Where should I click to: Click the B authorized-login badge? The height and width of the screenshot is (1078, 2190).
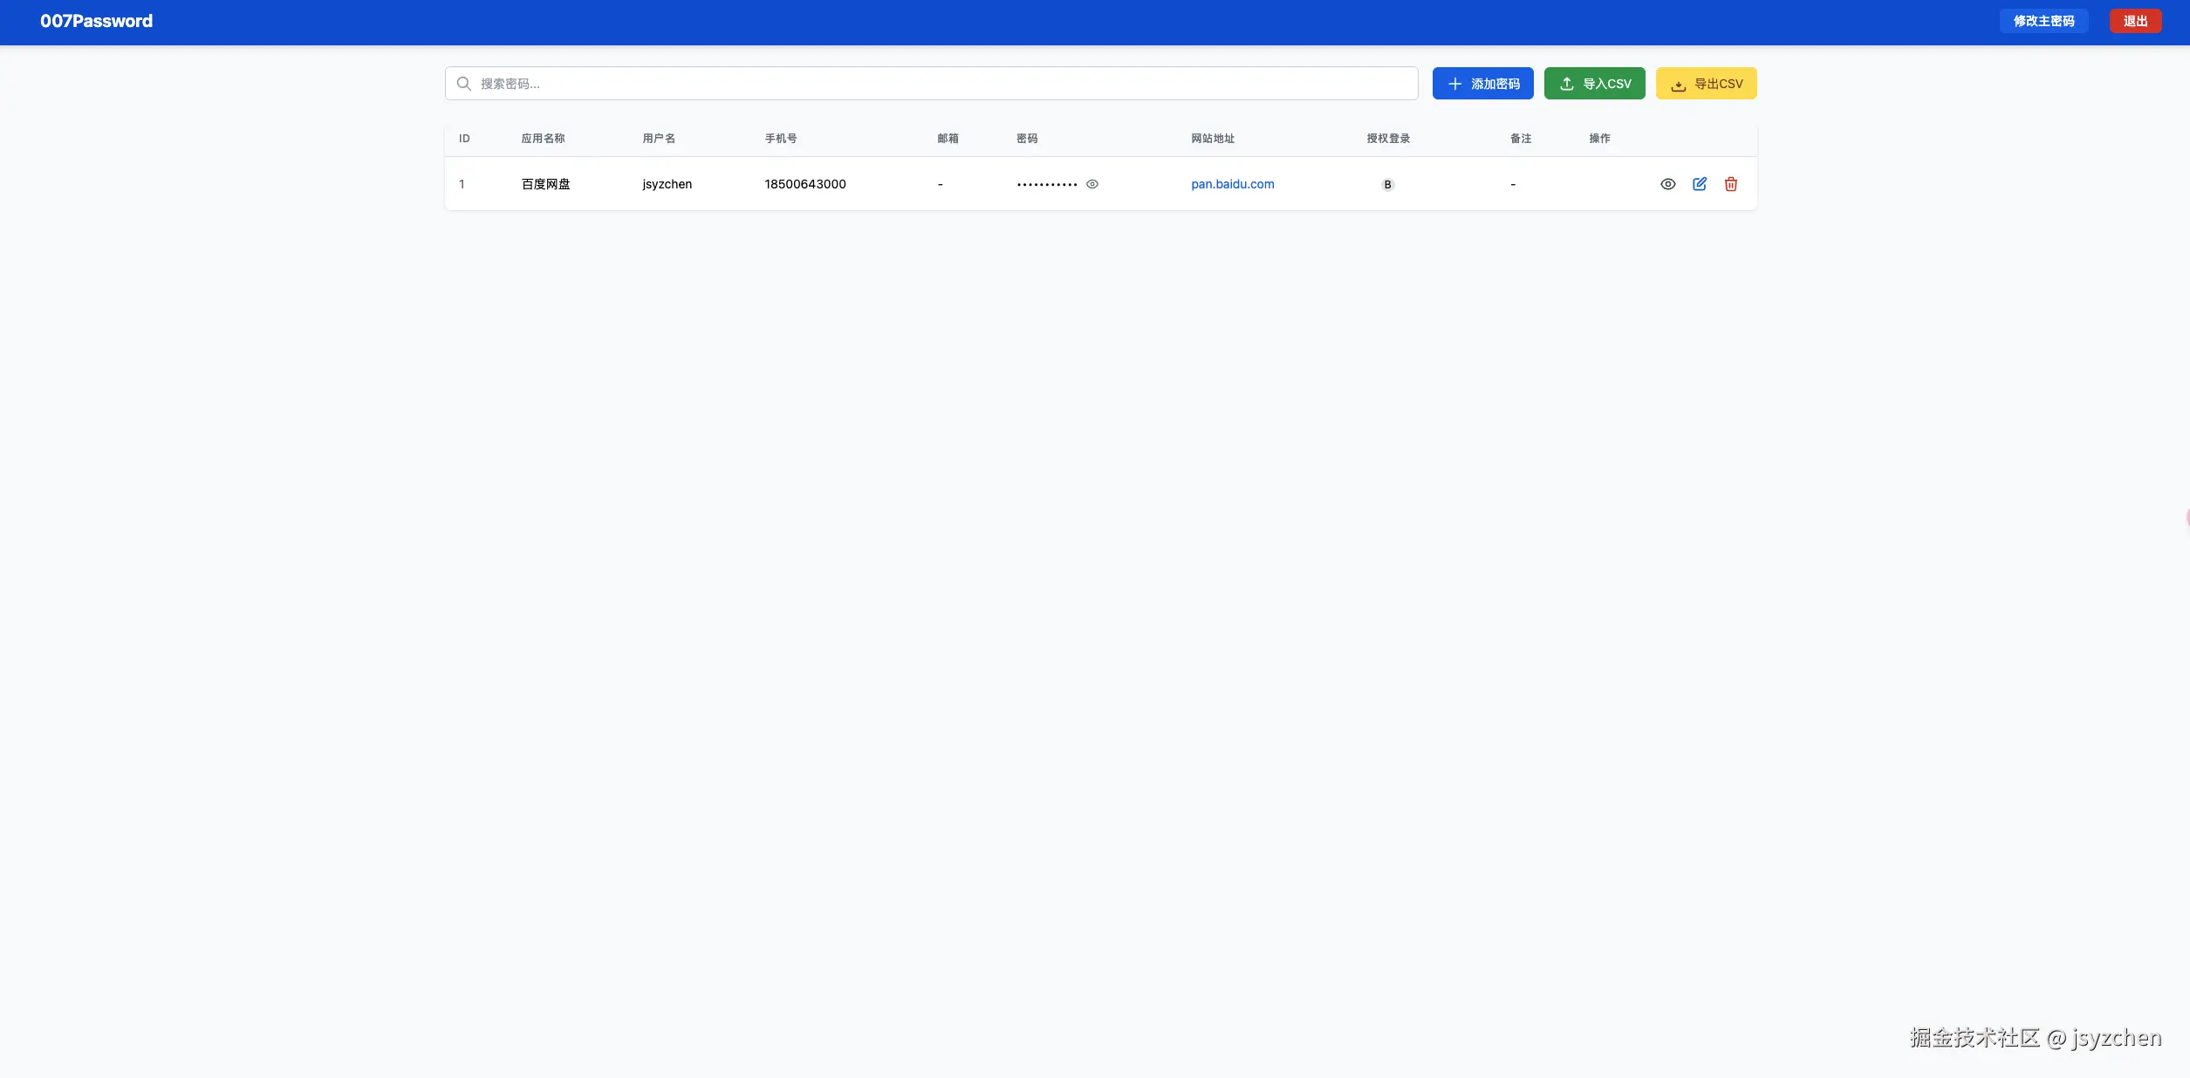click(x=1387, y=185)
